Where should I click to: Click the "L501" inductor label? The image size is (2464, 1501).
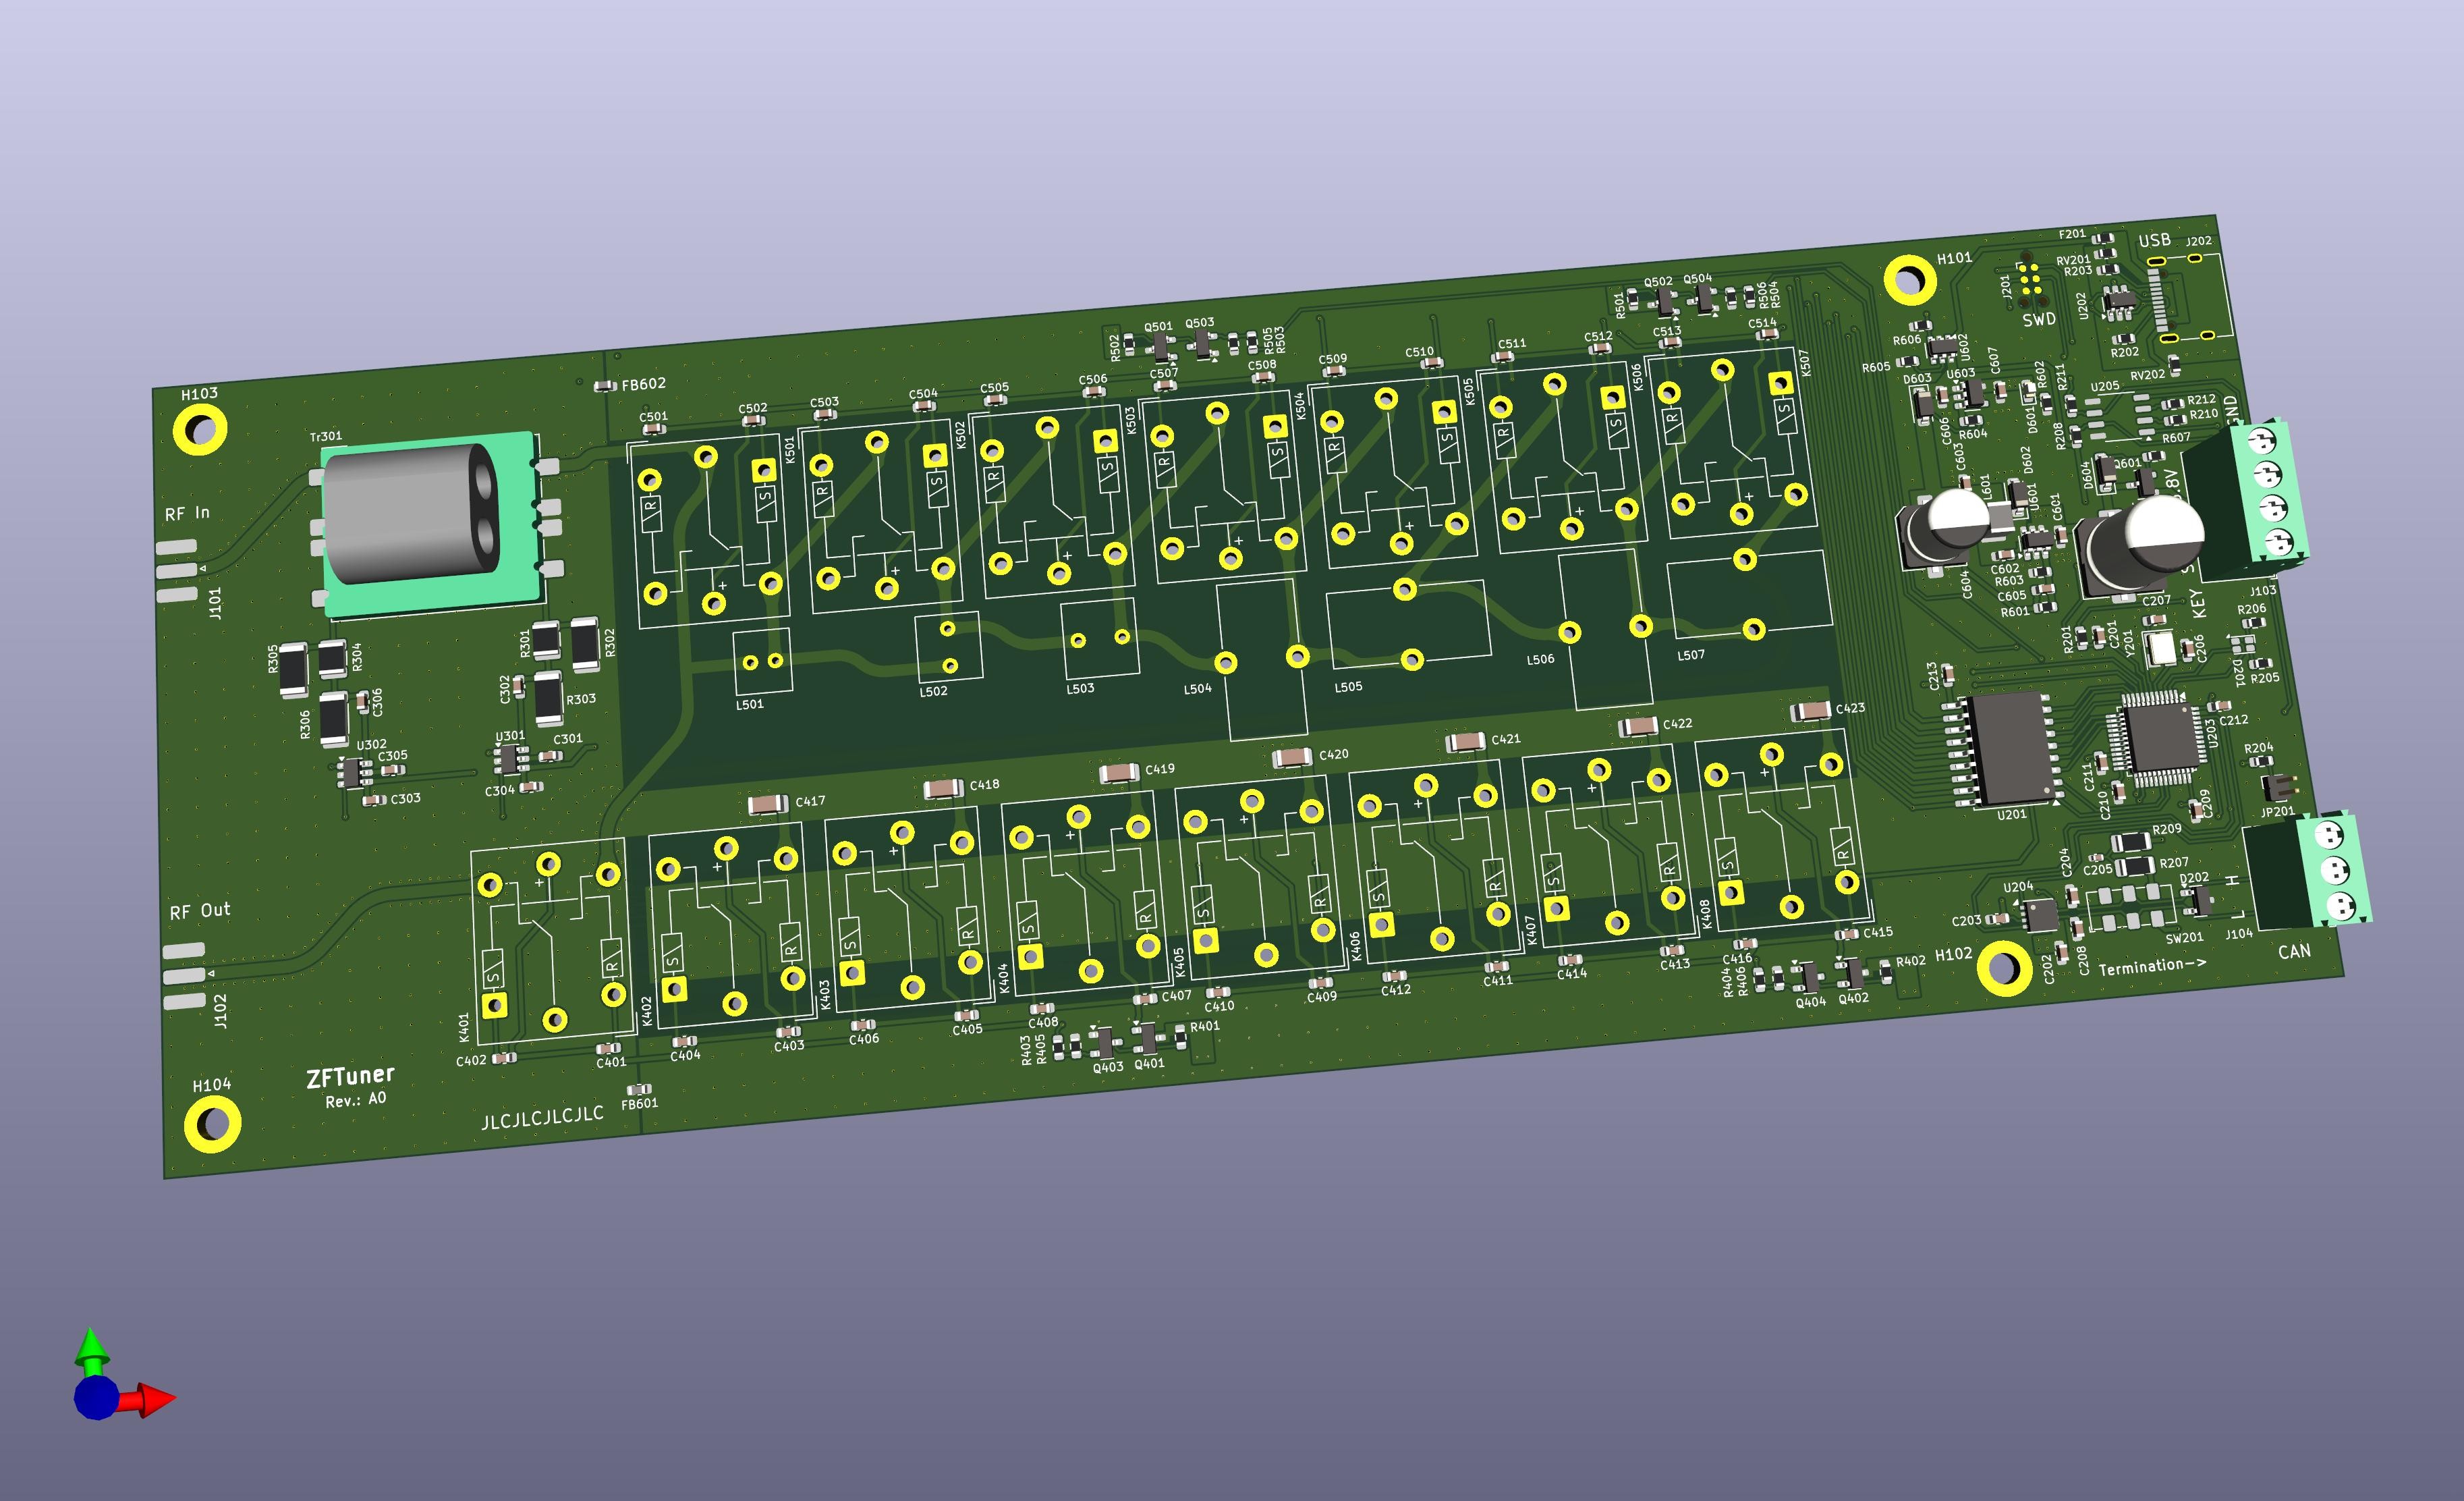pyautogui.click(x=749, y=704)
